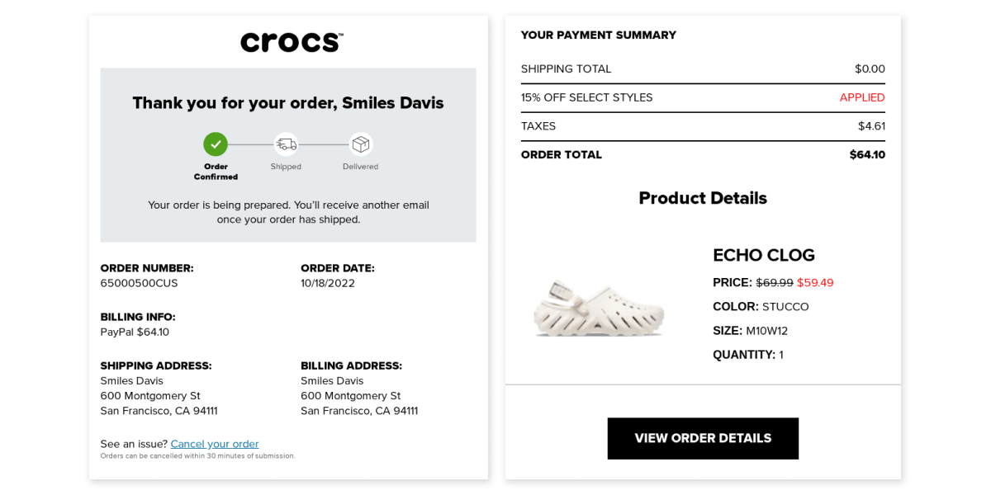Click the red APPLIED discount label
The width and height of the screenshot is (991, 495).
click(861, 97)
